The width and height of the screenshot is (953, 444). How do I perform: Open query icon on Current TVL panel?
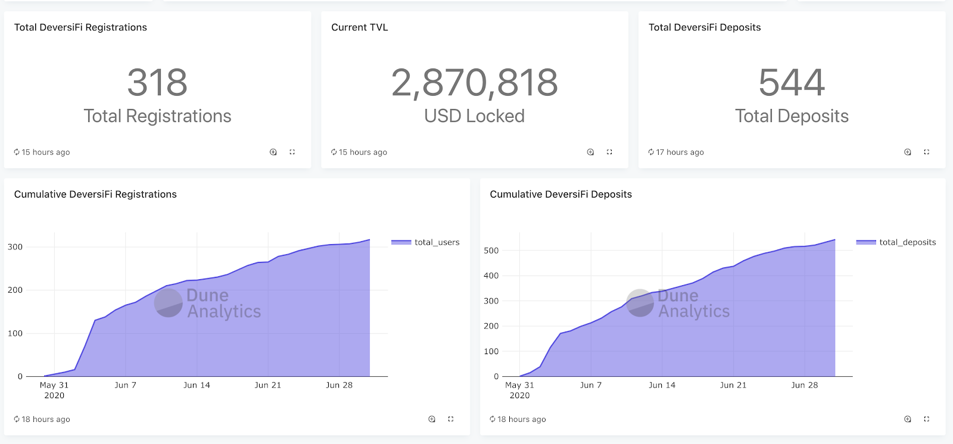click(590, 152)
